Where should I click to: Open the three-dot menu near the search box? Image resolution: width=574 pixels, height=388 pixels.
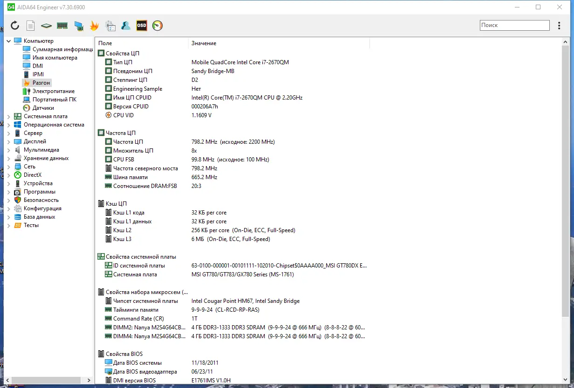pyautogui.click(x=559, y=25)
